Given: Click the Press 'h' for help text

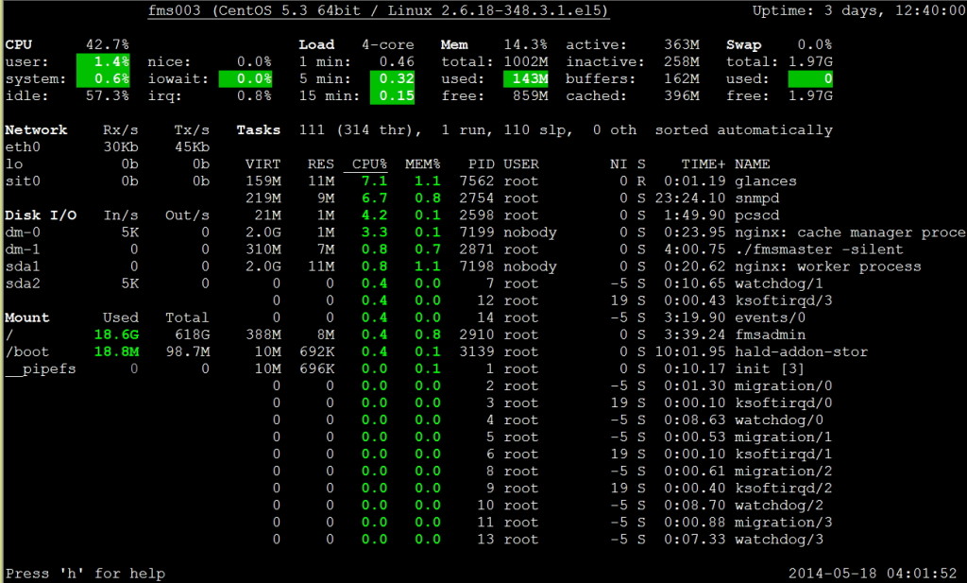Looking at the screenshot, I should coord(85,574).
